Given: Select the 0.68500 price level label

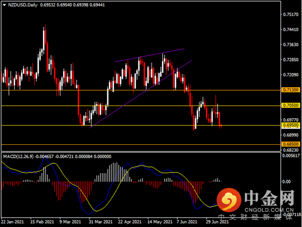Looking at the screenshot, I should coord(291,144).
